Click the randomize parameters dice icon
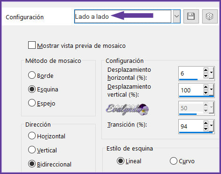The width and height of the screenshot is (221, 174). [x=210, y=16]
